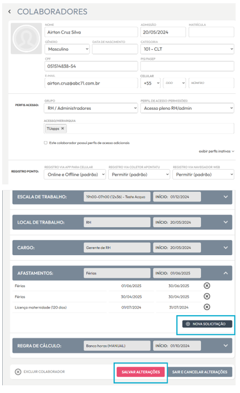
Task: Click Sair e Cancelar Alterações button
Action: (x=199, y=372)
